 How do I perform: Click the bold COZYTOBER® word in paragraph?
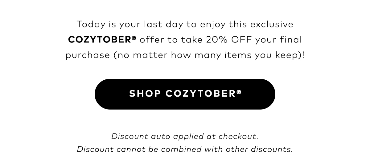(102, 40)
